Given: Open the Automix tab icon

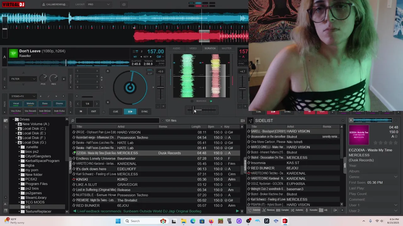Looking at the screenshot, I should [297, 210].
